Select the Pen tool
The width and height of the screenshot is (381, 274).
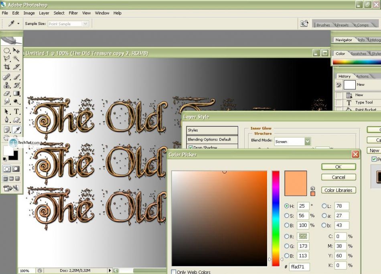[7, 120]
